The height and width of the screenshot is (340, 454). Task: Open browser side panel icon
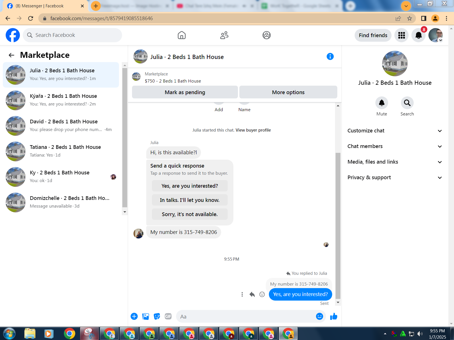pyautogui.click(x=424, y=18)
